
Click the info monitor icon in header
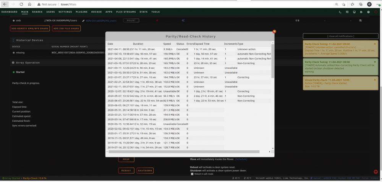tap(354, 12)
